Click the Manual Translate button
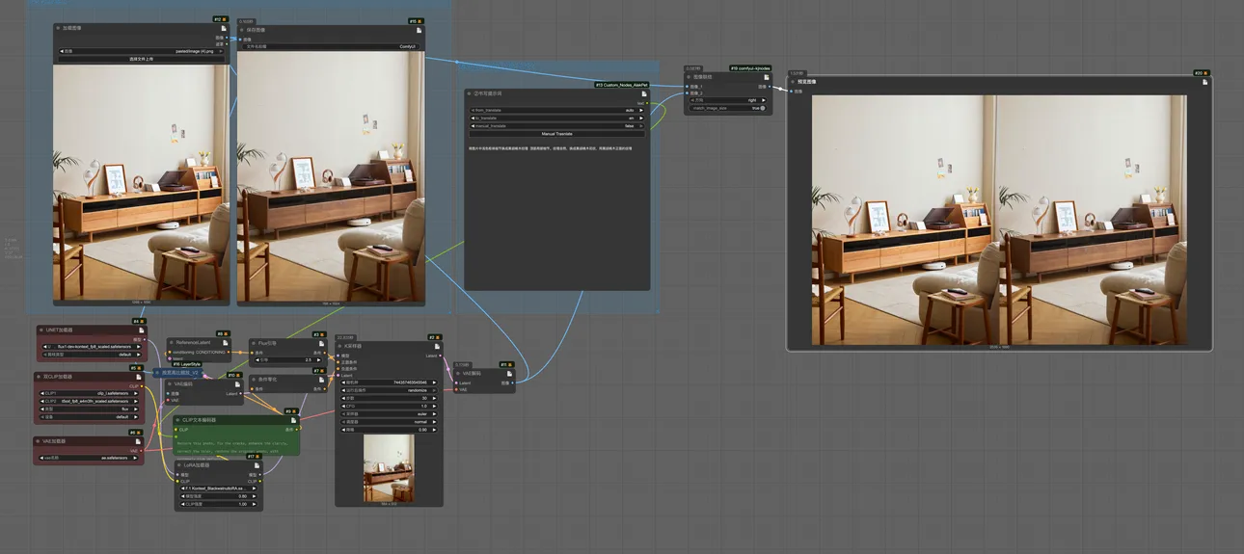 point(556,134)
